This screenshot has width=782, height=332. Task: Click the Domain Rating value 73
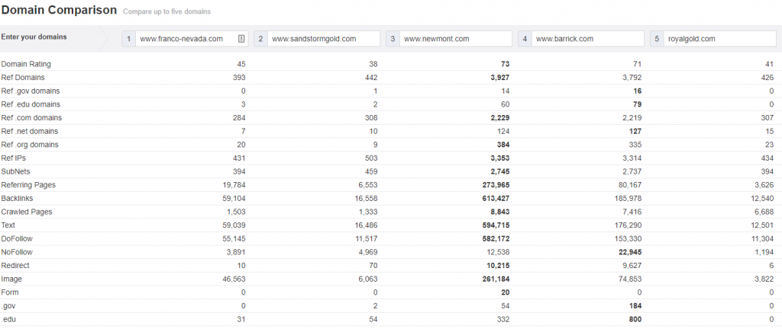[506, 64]
